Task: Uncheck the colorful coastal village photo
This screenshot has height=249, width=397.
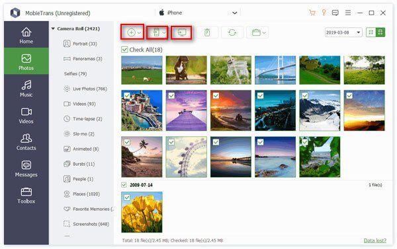Action: tap(127, 96)
